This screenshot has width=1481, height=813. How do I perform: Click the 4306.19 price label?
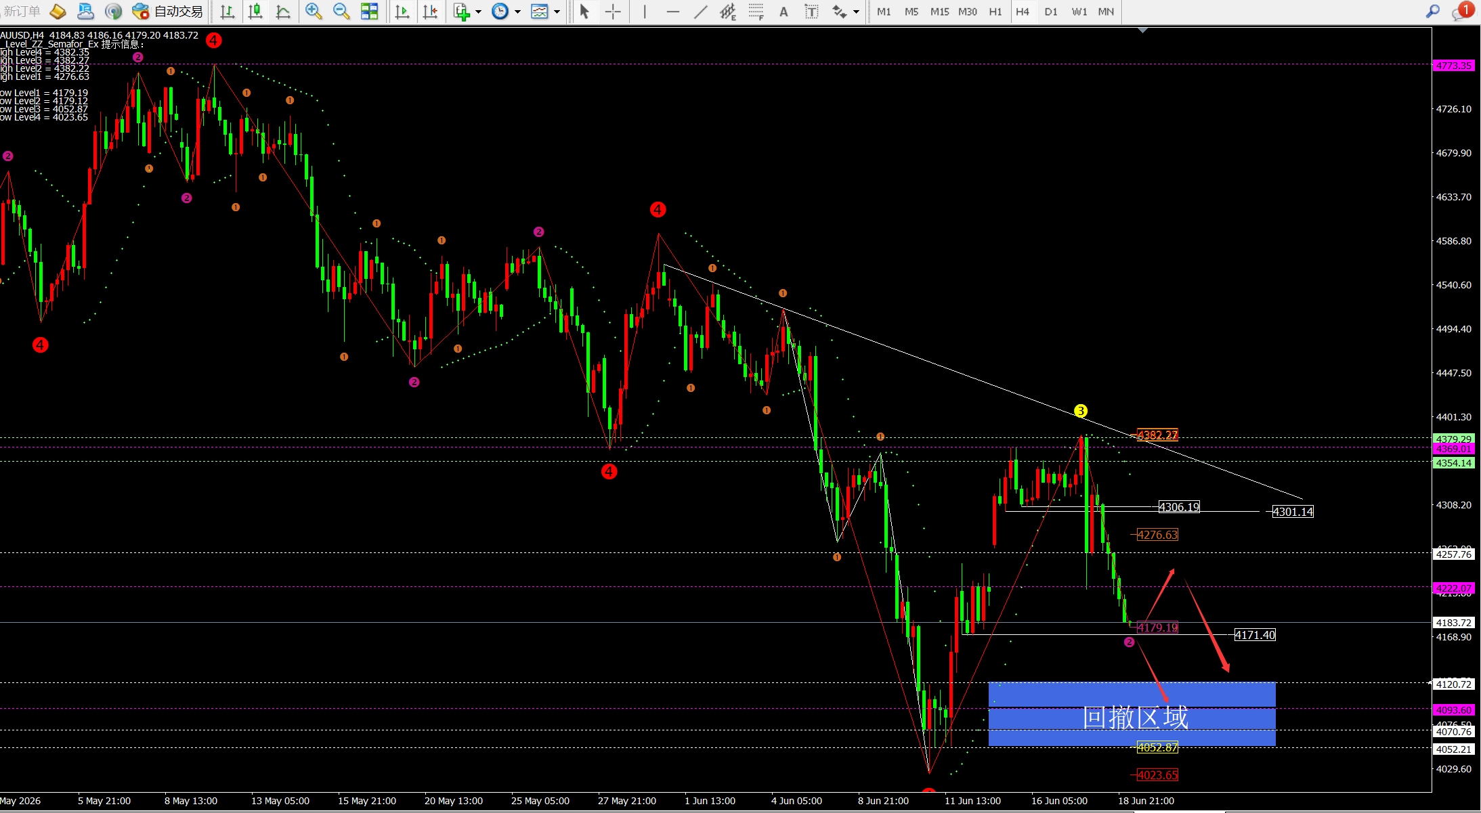coord(1179,506)
